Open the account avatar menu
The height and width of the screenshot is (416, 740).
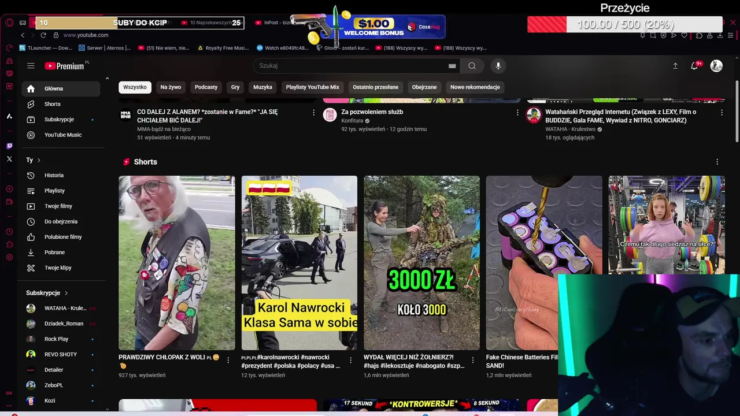click(716, 66)
